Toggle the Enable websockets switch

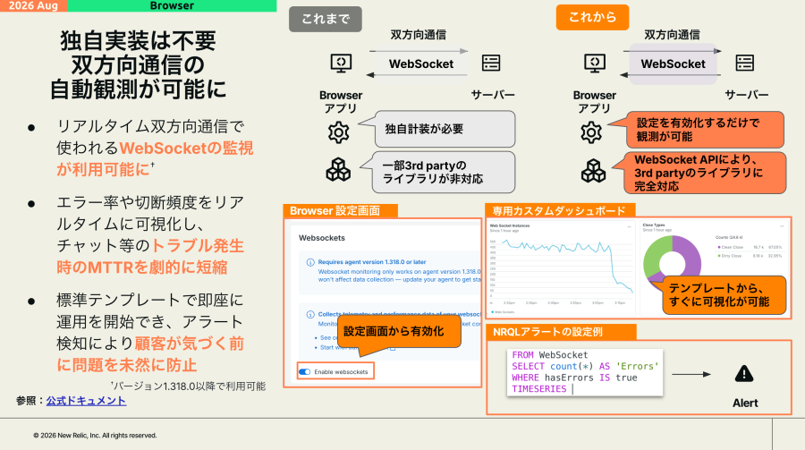pos(304,371)
